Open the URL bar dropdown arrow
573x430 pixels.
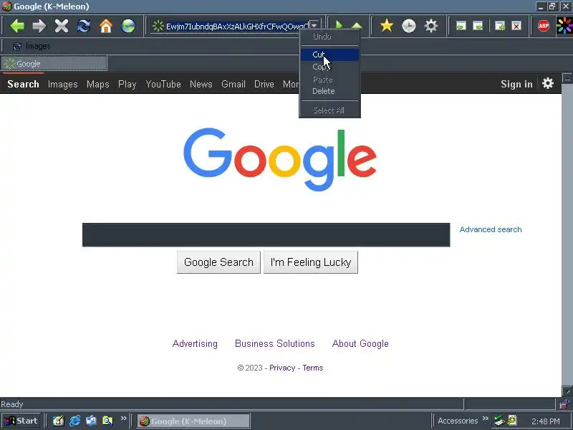pos(314,26)
